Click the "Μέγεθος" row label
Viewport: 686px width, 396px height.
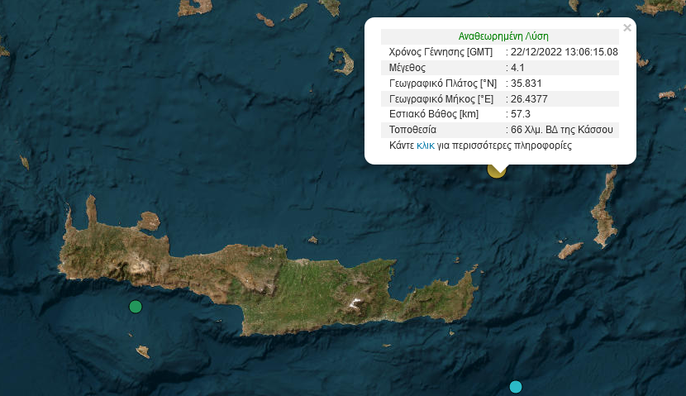pyautogui.click(x=408, y=68)
